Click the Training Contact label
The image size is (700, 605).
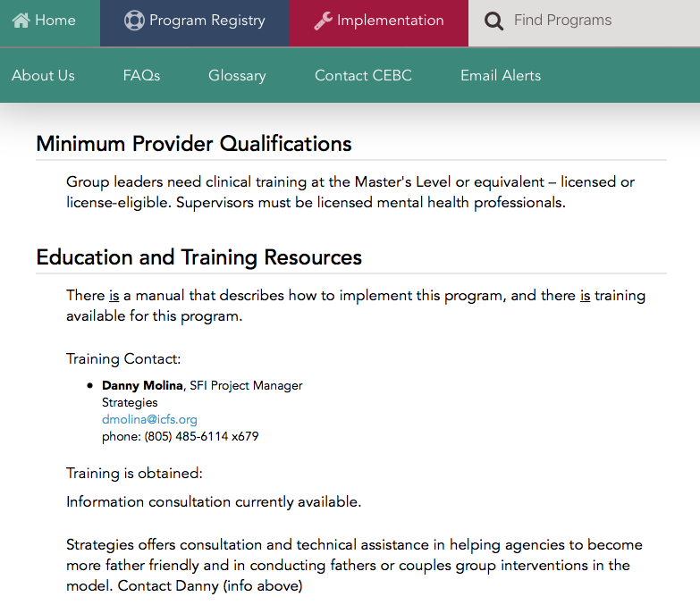pyautogui.click(x=123, y=359)
